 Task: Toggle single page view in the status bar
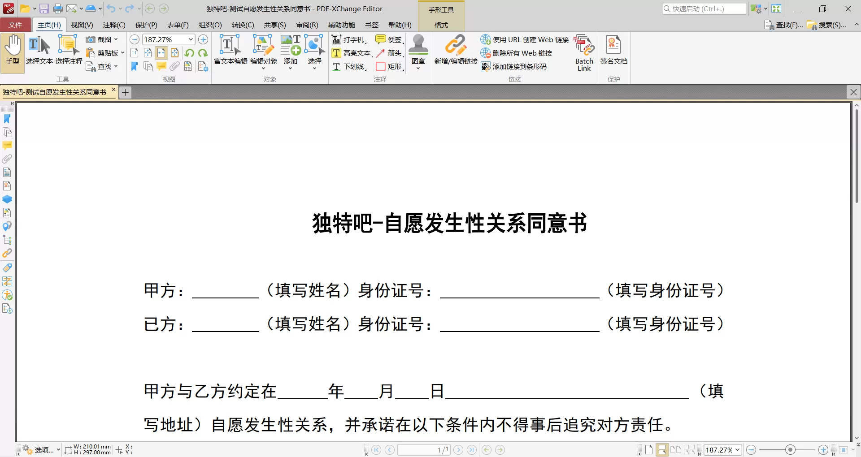[649, 450]
